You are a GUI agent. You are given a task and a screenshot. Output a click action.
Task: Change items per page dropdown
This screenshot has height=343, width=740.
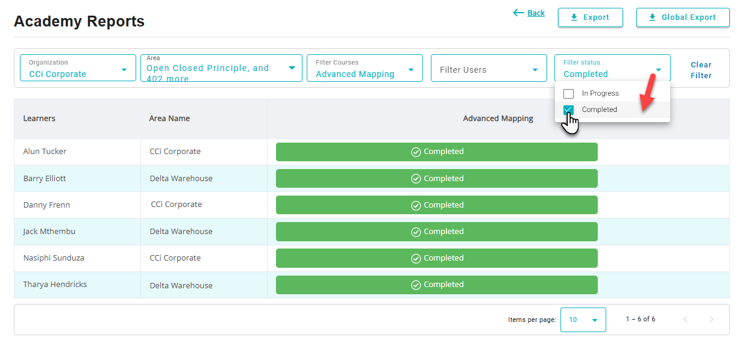pos(583,320)
